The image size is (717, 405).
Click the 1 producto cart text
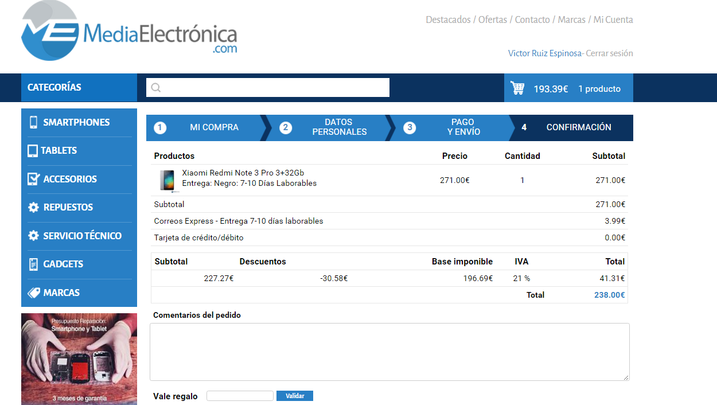coord(599,89)
